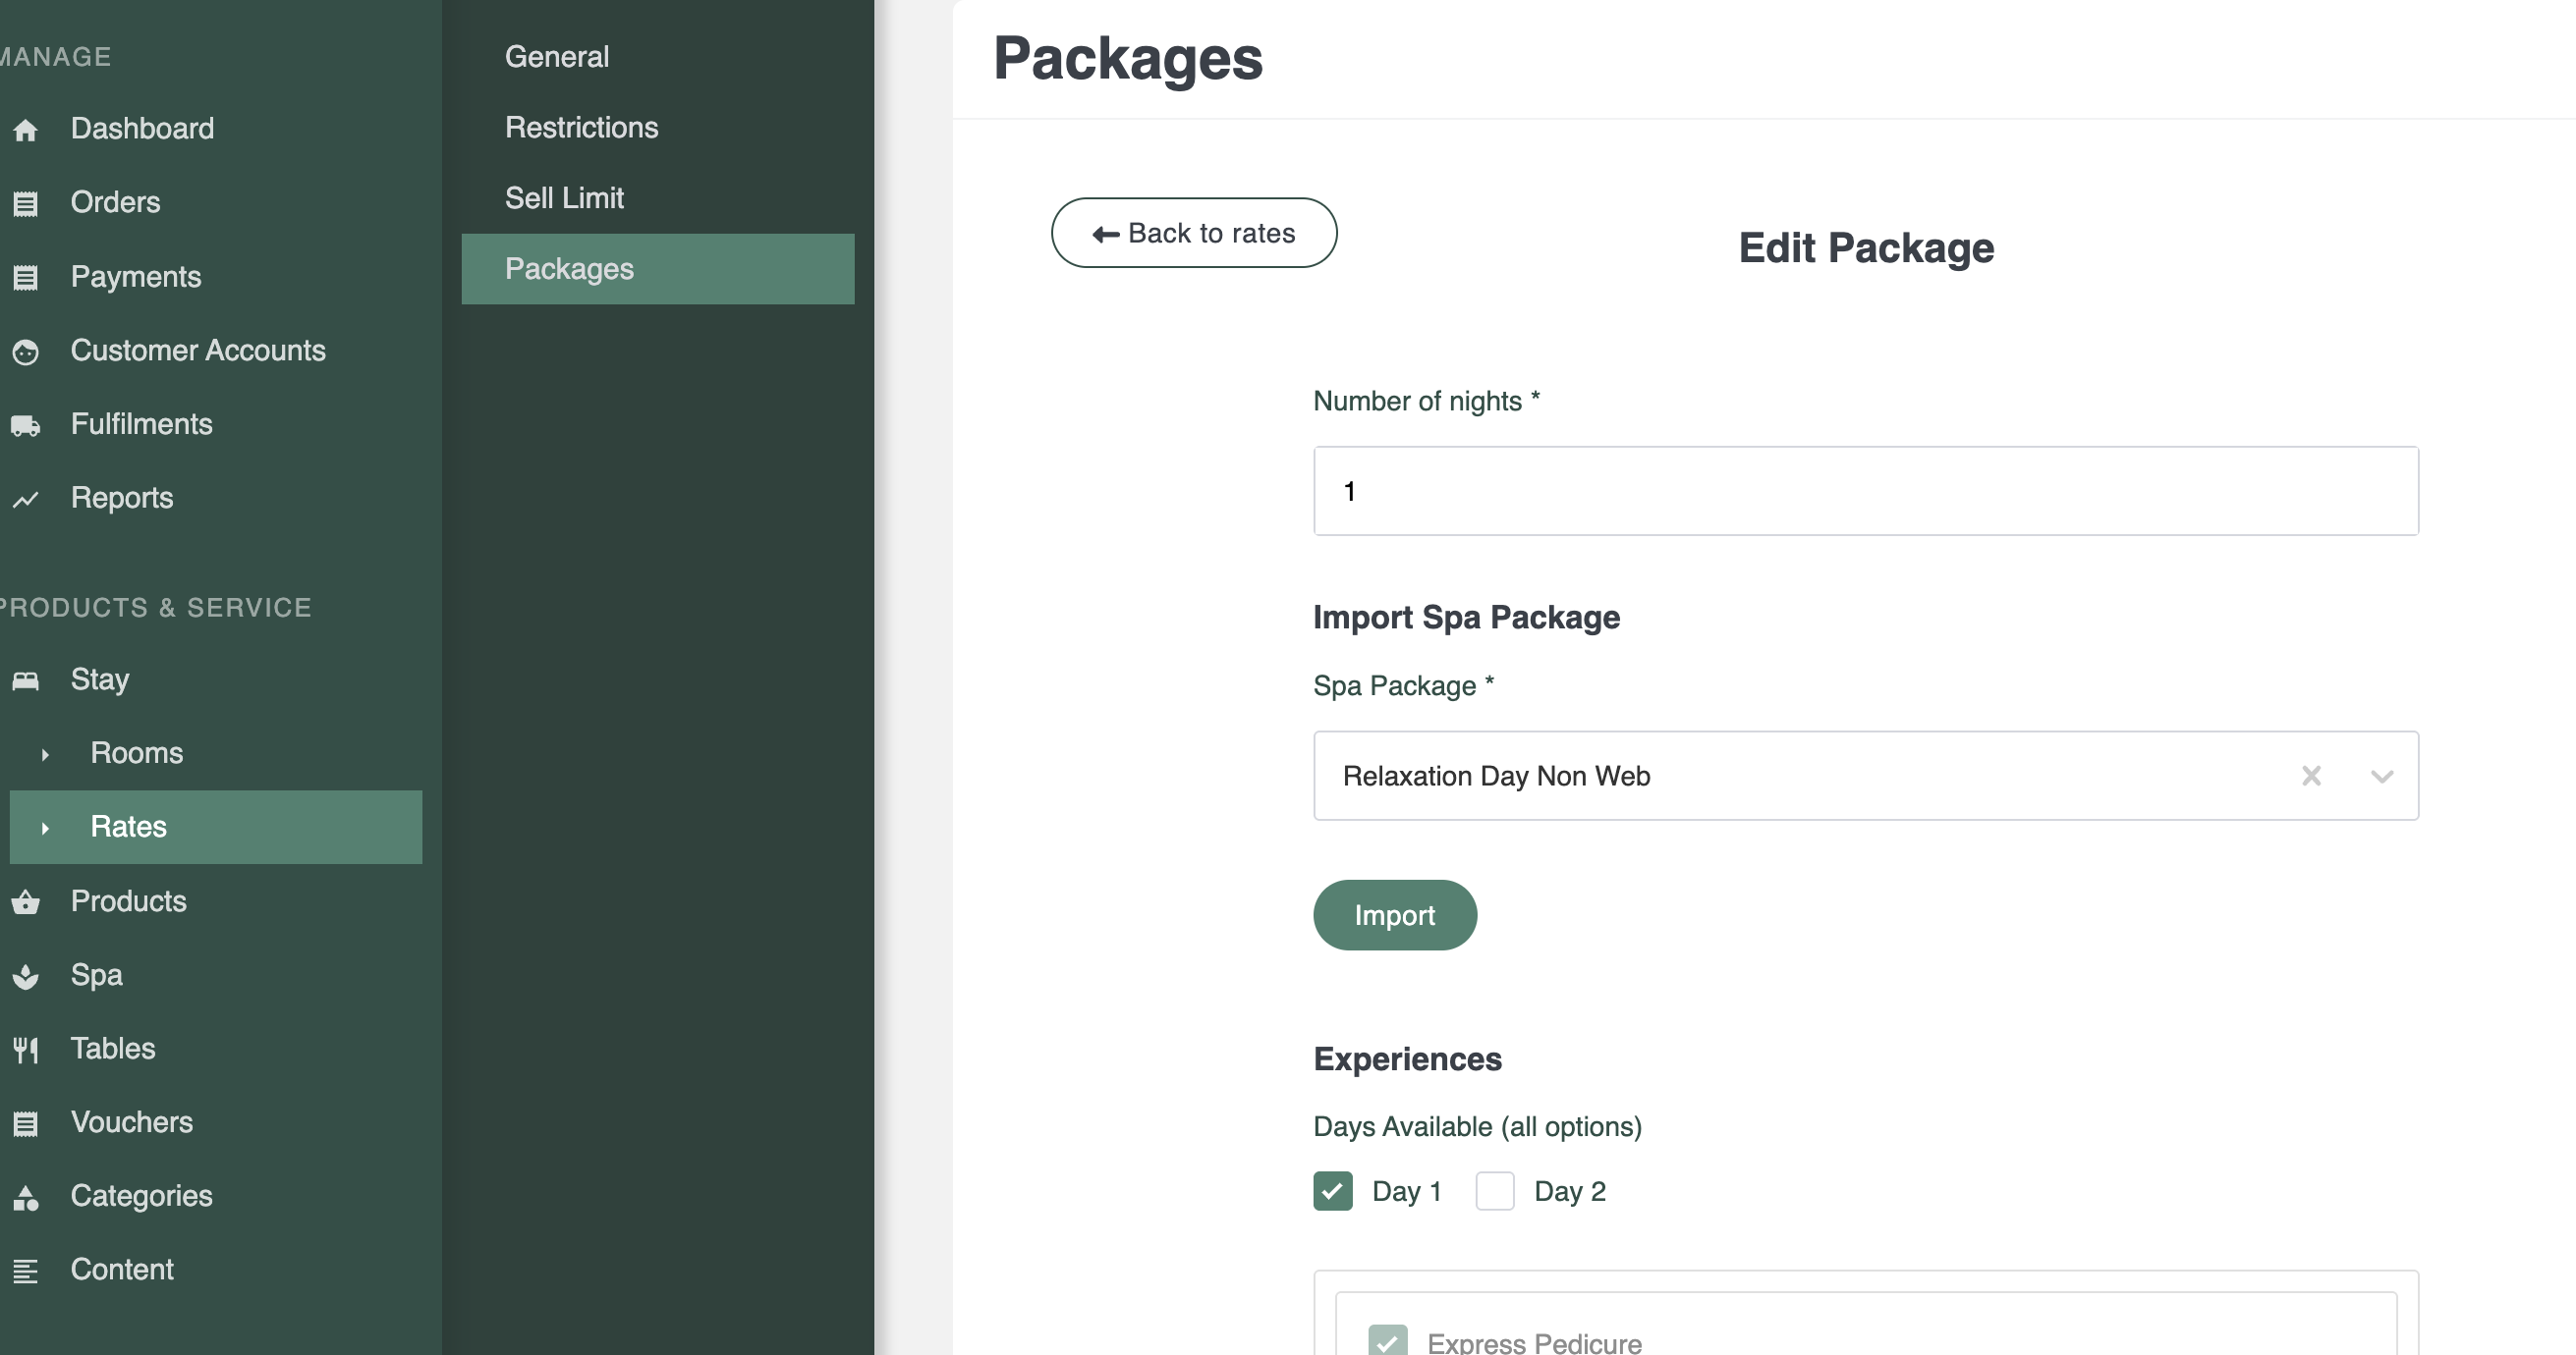Viewport: 2576px width, 1355px height.
Task: Enable the Day 2 checkbox
Action: [1494, 1191]
